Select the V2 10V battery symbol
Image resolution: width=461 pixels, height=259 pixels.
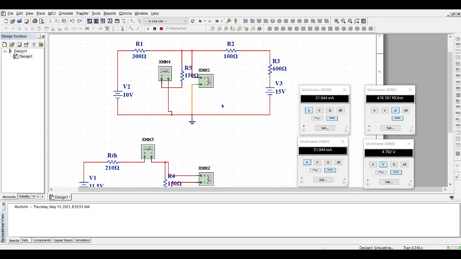click(118, 94)
